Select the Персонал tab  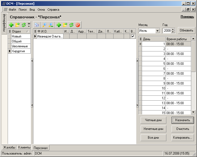click(40, 148)
